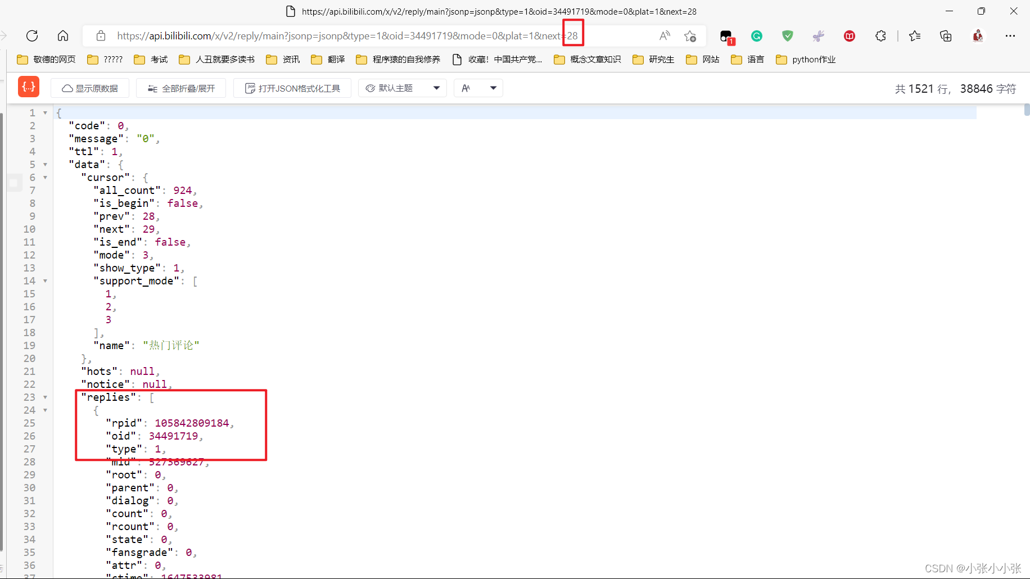
Task: Open the 人丑就要多读书 bookmark folder
Action: (x=217, y=60)
